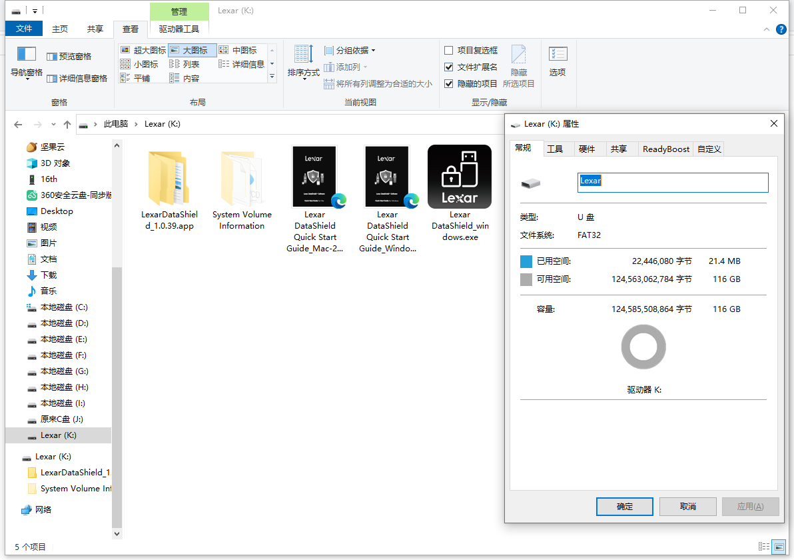Image resolution: width=794 pixels, height=560 pixels.
Task: Choose details (详细信息) layout
Action: point(242,64)
